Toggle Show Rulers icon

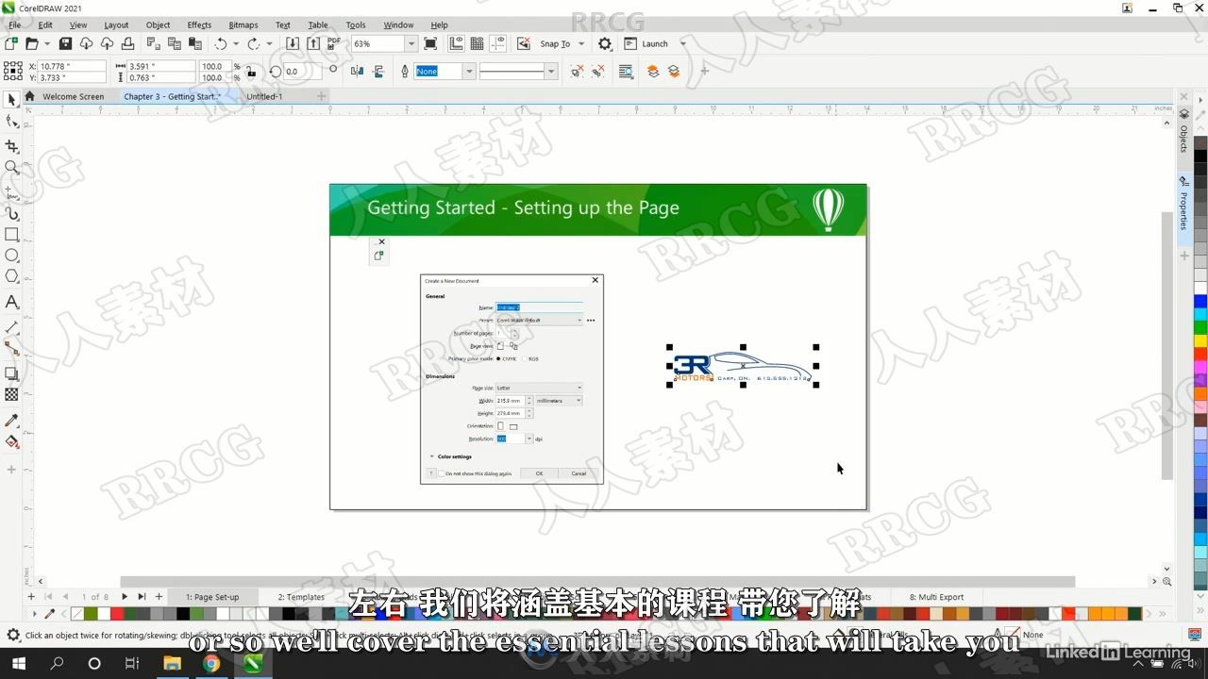(x=457, y=43)
